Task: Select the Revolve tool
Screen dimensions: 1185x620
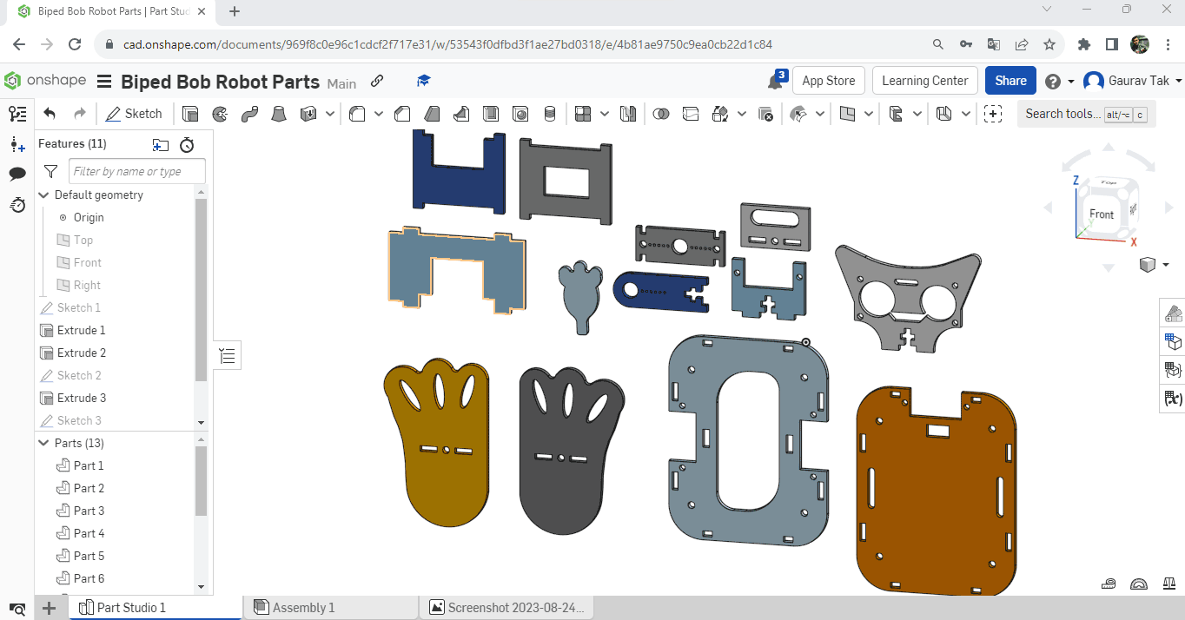Action: pyautogui.click(x=222, y=114)
